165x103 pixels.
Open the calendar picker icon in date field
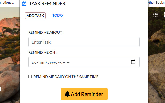point(133,62)
